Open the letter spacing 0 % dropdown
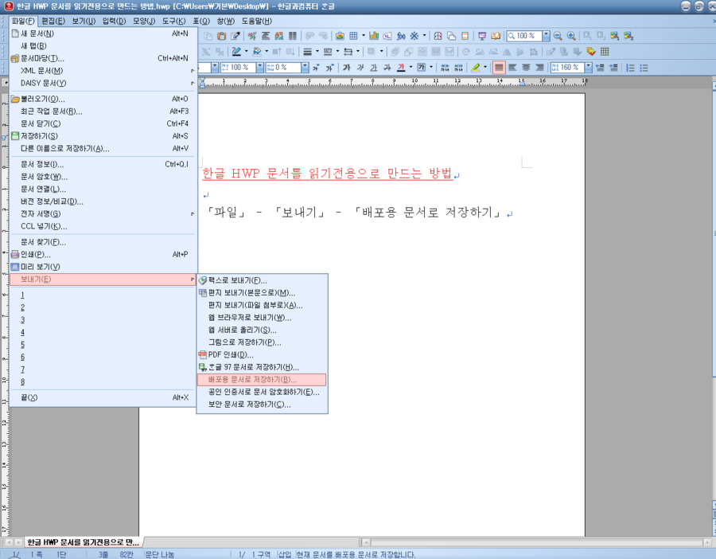The image size is (716, 559). (305, 68)
